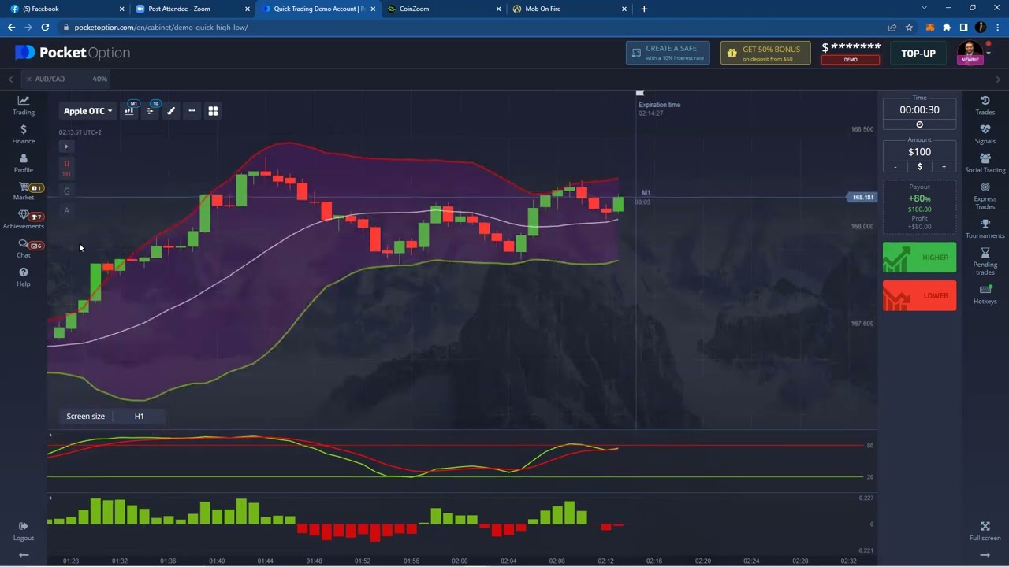Open Pending trades panel
This screenshot has width=1009, height=567.
(985, 261)
